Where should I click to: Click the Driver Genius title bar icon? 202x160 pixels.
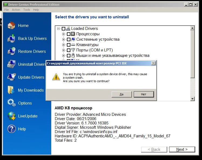pos(6,5)
